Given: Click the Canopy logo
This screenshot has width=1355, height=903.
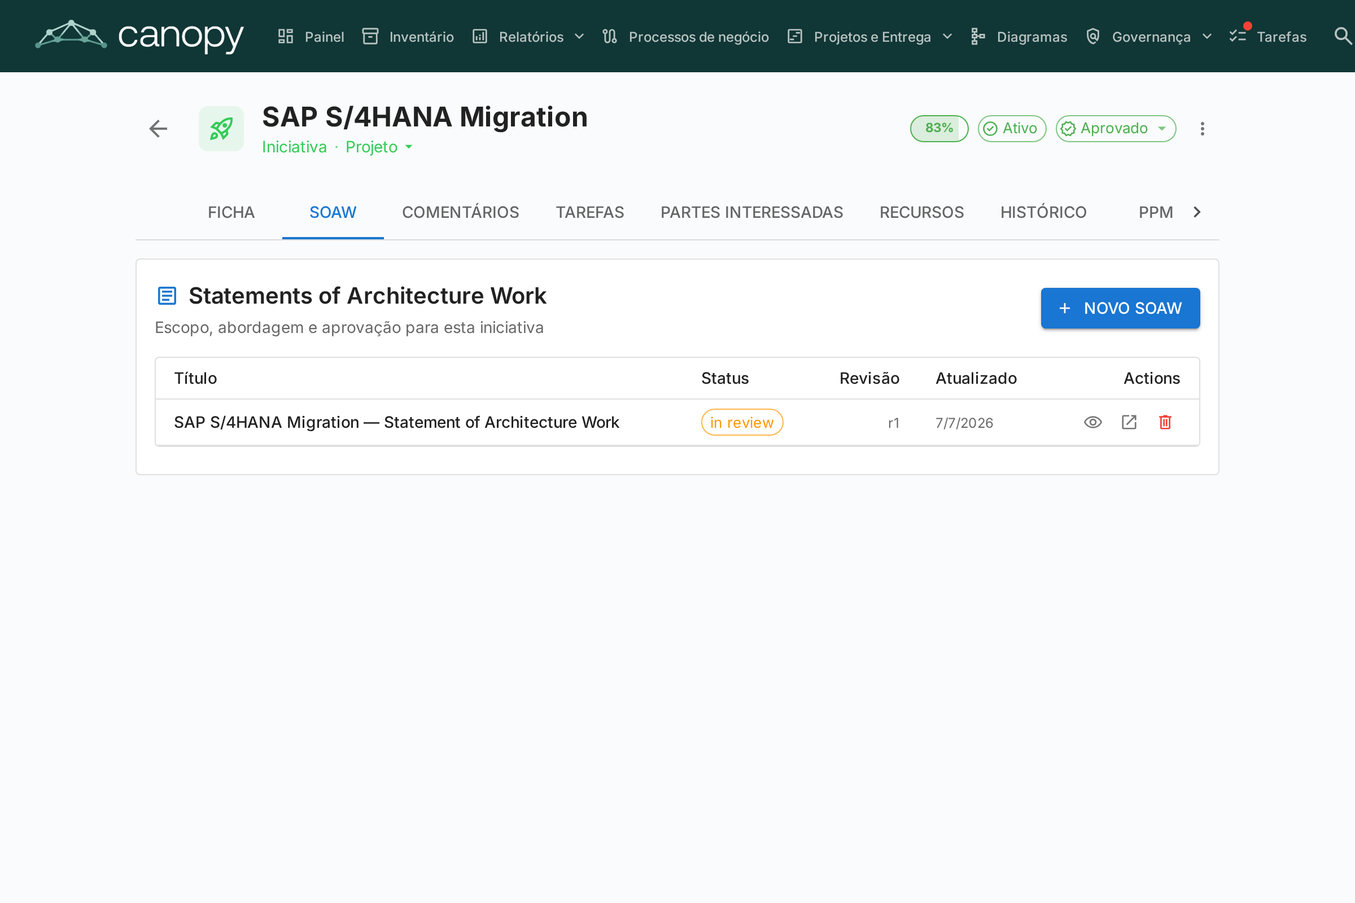Looking at the screenshot, I should click(139, 36).
